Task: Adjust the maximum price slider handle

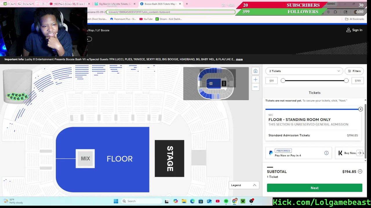Action: point(346,81)
